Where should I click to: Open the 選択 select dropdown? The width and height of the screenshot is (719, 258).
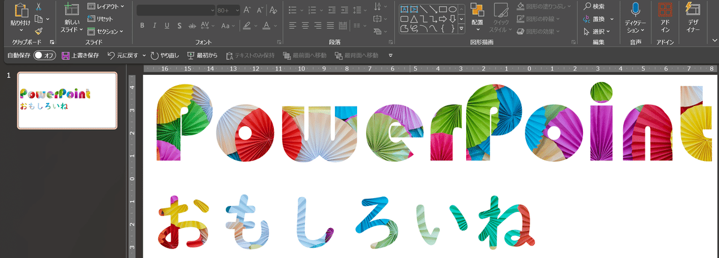click(x=596, y=31)
